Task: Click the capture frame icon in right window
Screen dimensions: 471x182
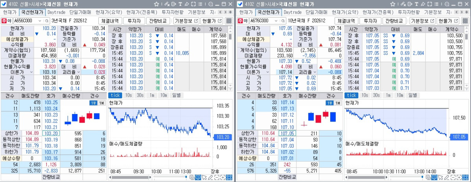Action: coord(430,4)
